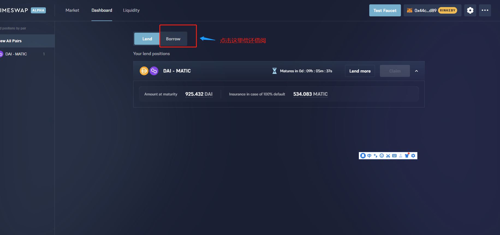
Task: Select View All Pairs in sidebar
Action: tap(27, 41)
